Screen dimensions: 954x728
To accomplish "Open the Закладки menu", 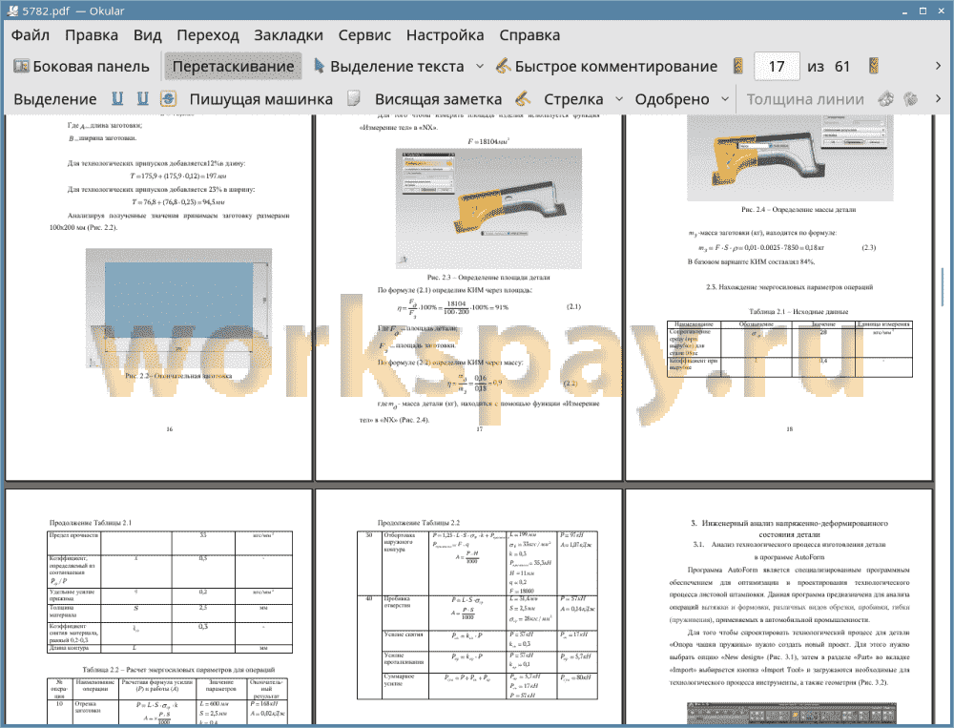I will (x=288, y=35).
